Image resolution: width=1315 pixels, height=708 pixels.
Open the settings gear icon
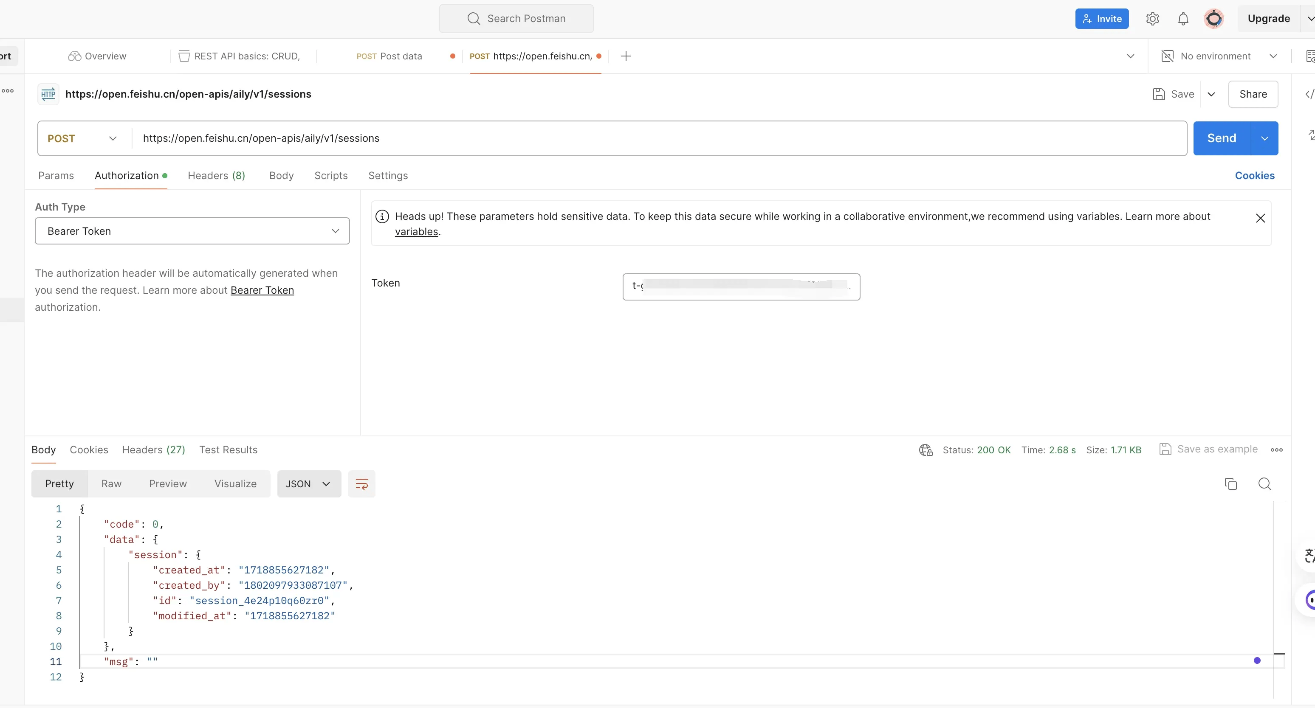point(1152,19)
